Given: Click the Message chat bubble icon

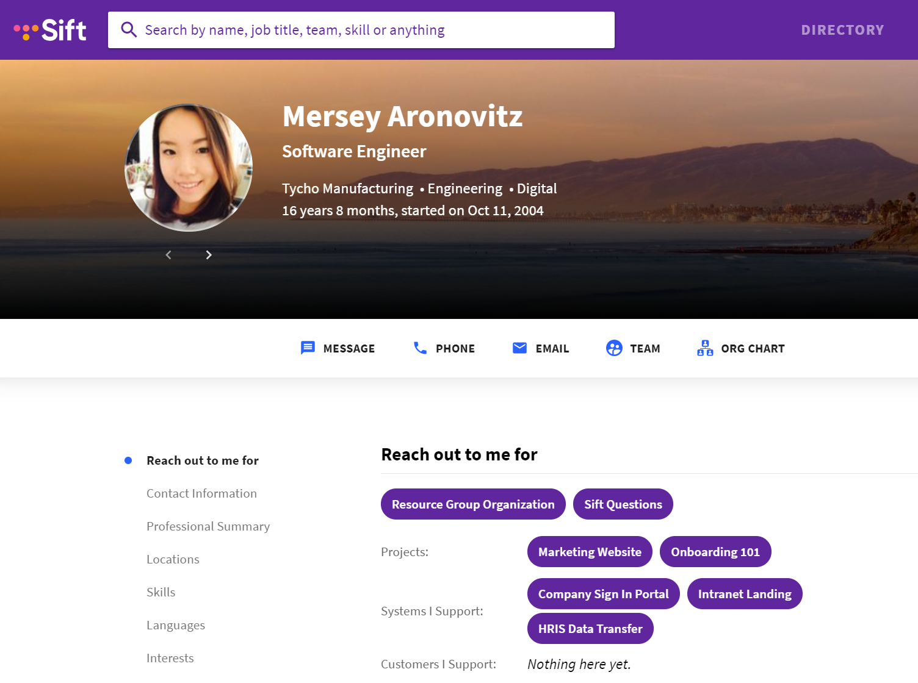Looking at the screenshot, I should (x=308, y=348).
